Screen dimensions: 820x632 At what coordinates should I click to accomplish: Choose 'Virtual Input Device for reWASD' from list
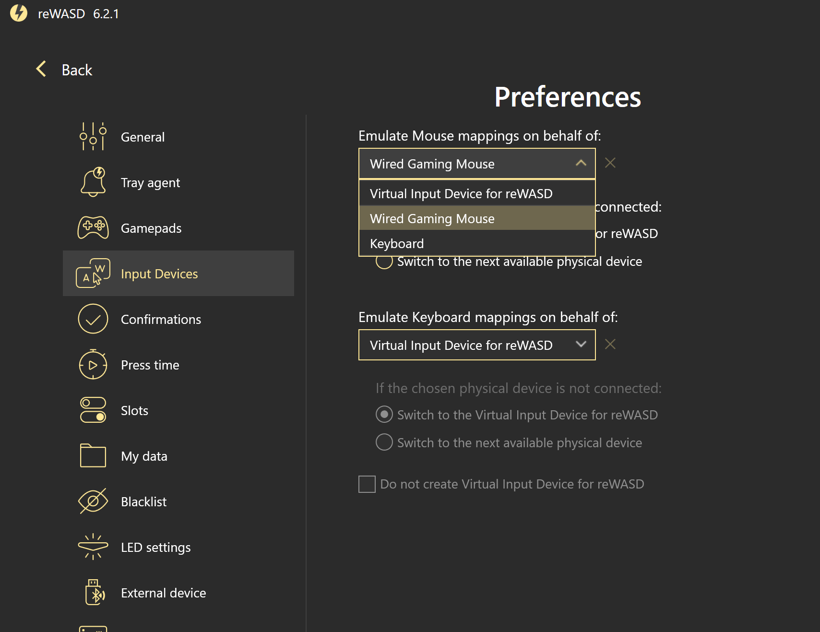tap(461, 194)
